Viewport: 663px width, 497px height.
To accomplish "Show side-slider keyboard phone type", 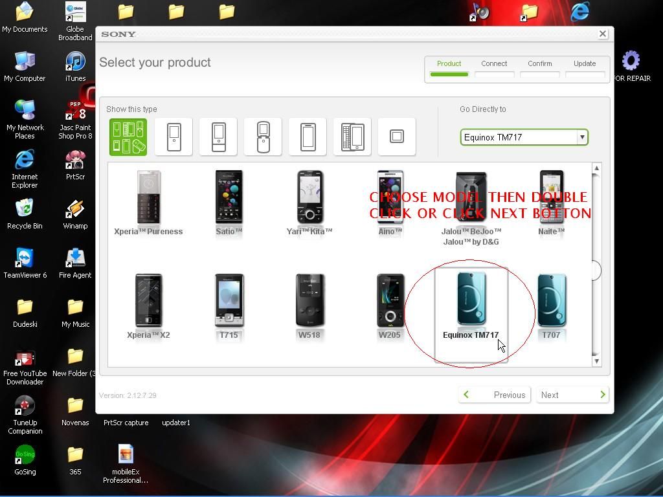I will click(352, 137).
